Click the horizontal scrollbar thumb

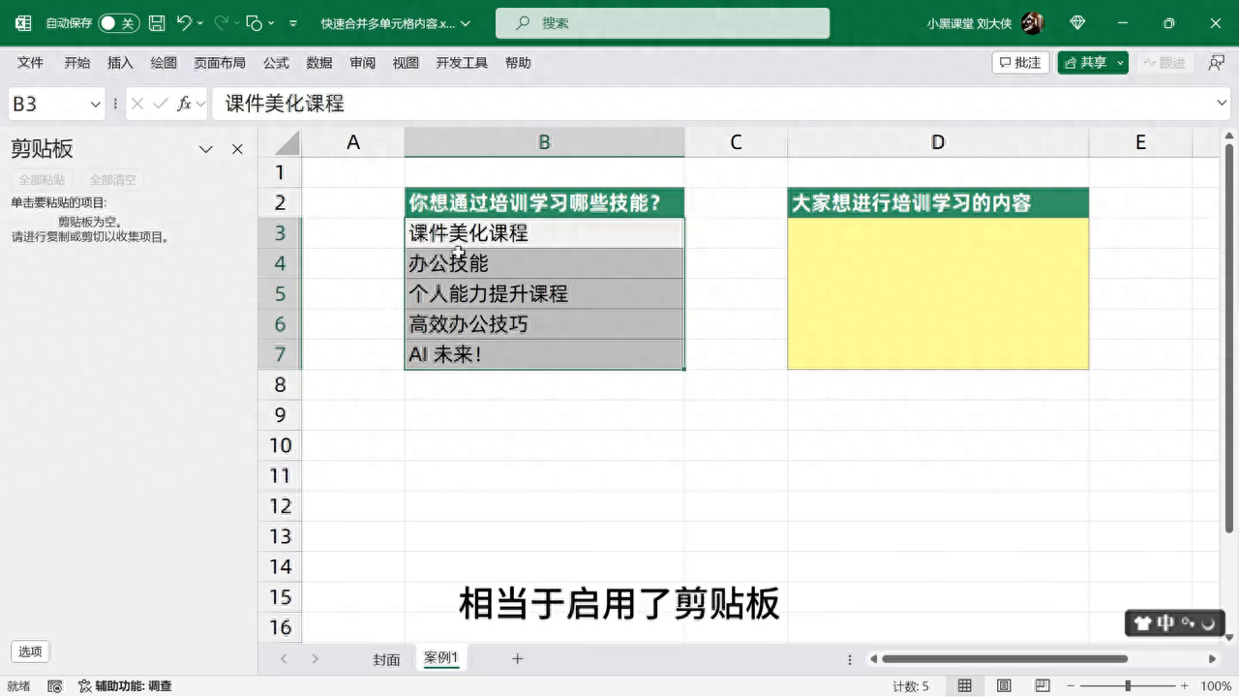pos(1005,659)
